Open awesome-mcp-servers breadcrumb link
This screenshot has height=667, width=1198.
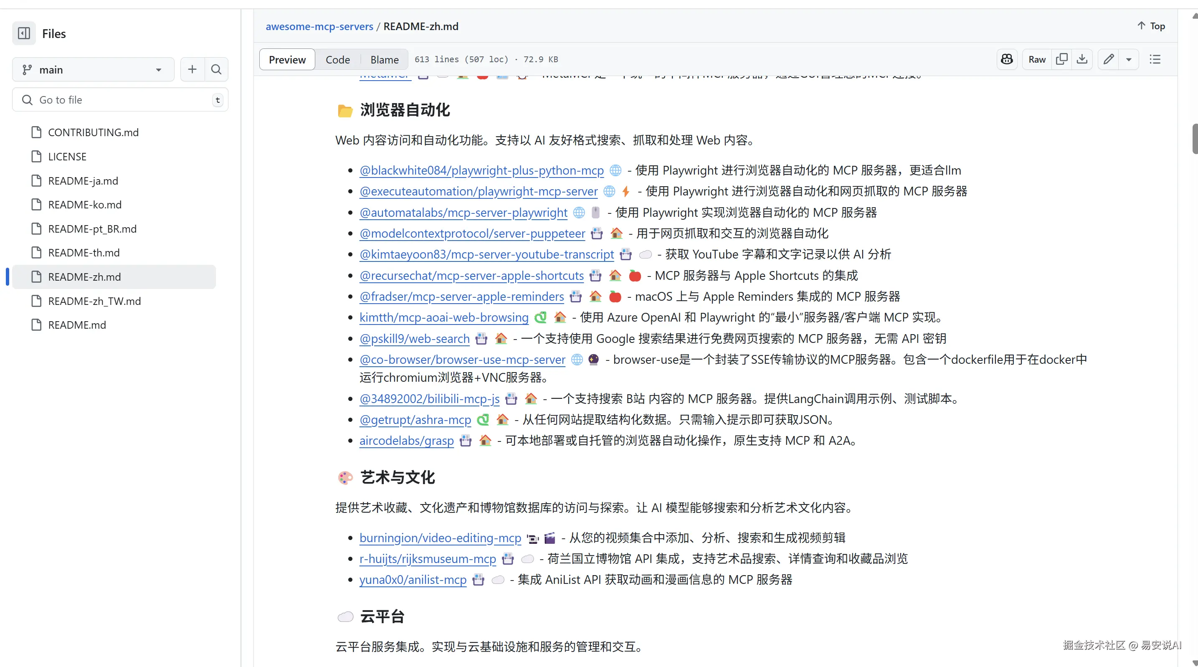(x=319, y=26)
